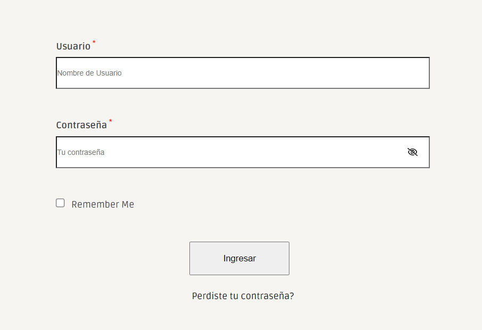Check the box beside Remember Me
Image resolution: width=482 pixels, height=330 pixels.
[x=60, y=203]
